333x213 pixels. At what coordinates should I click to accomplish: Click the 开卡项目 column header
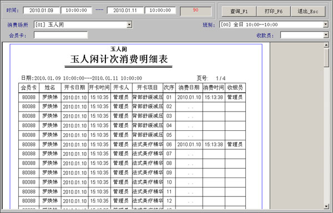pyautogui.click(x=148, y=88)
